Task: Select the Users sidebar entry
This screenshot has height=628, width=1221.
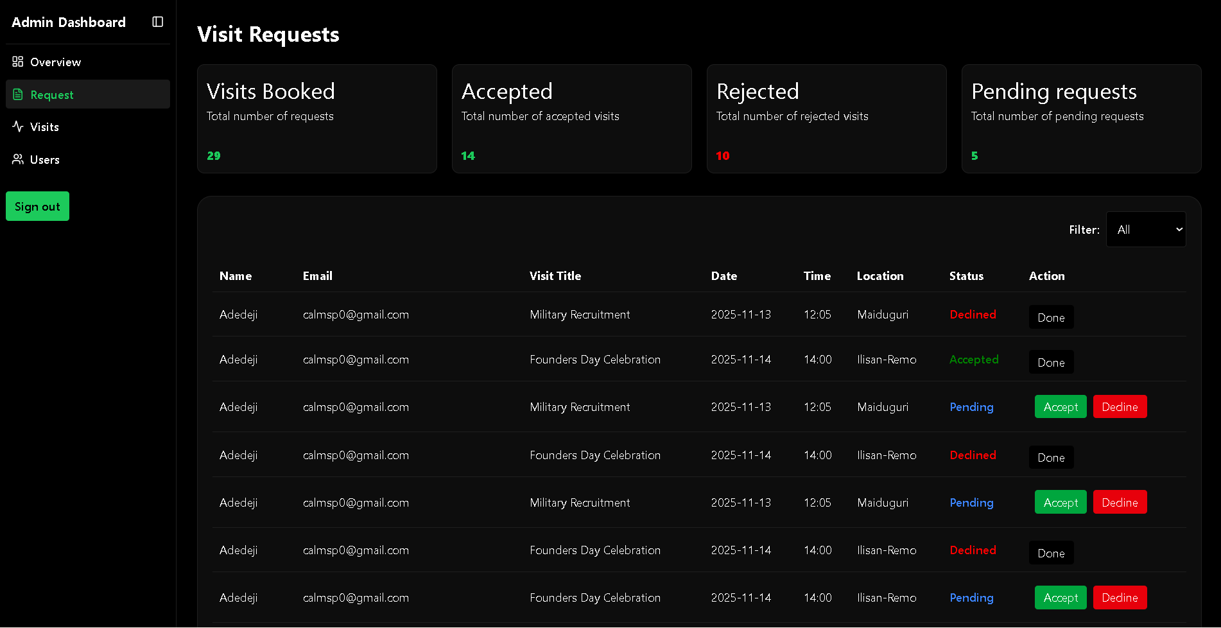Action: [x=45, y=159]
